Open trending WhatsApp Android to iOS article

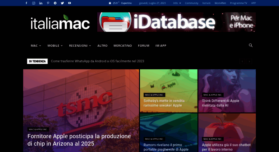coord(98,61)
